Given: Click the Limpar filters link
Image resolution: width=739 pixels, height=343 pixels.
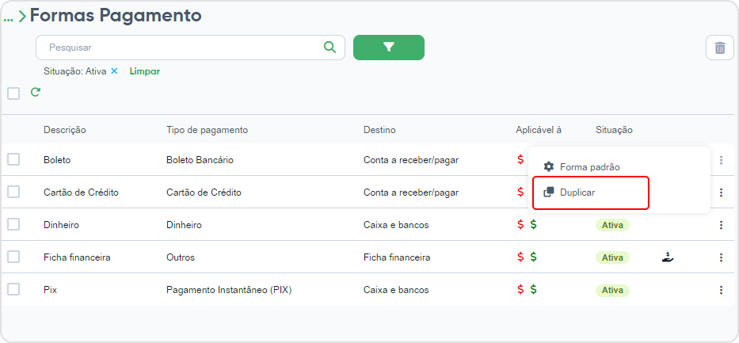Looking at the screenshot, I should tap(145, 71).
